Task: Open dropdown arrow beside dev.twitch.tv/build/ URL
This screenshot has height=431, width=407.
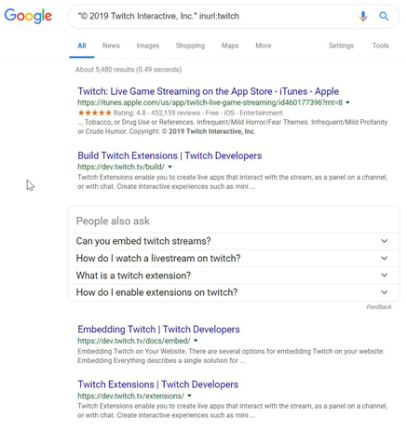Action: 170,167
